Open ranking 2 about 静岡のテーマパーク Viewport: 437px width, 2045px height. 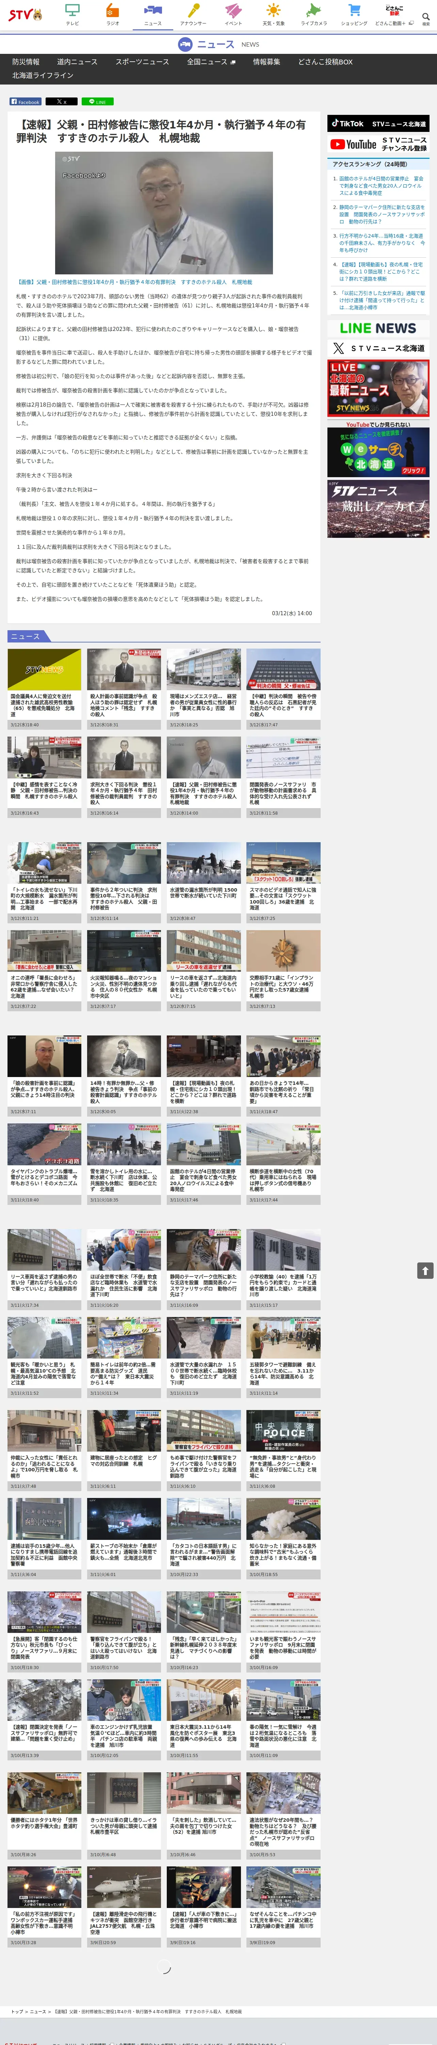click(382, 214)
